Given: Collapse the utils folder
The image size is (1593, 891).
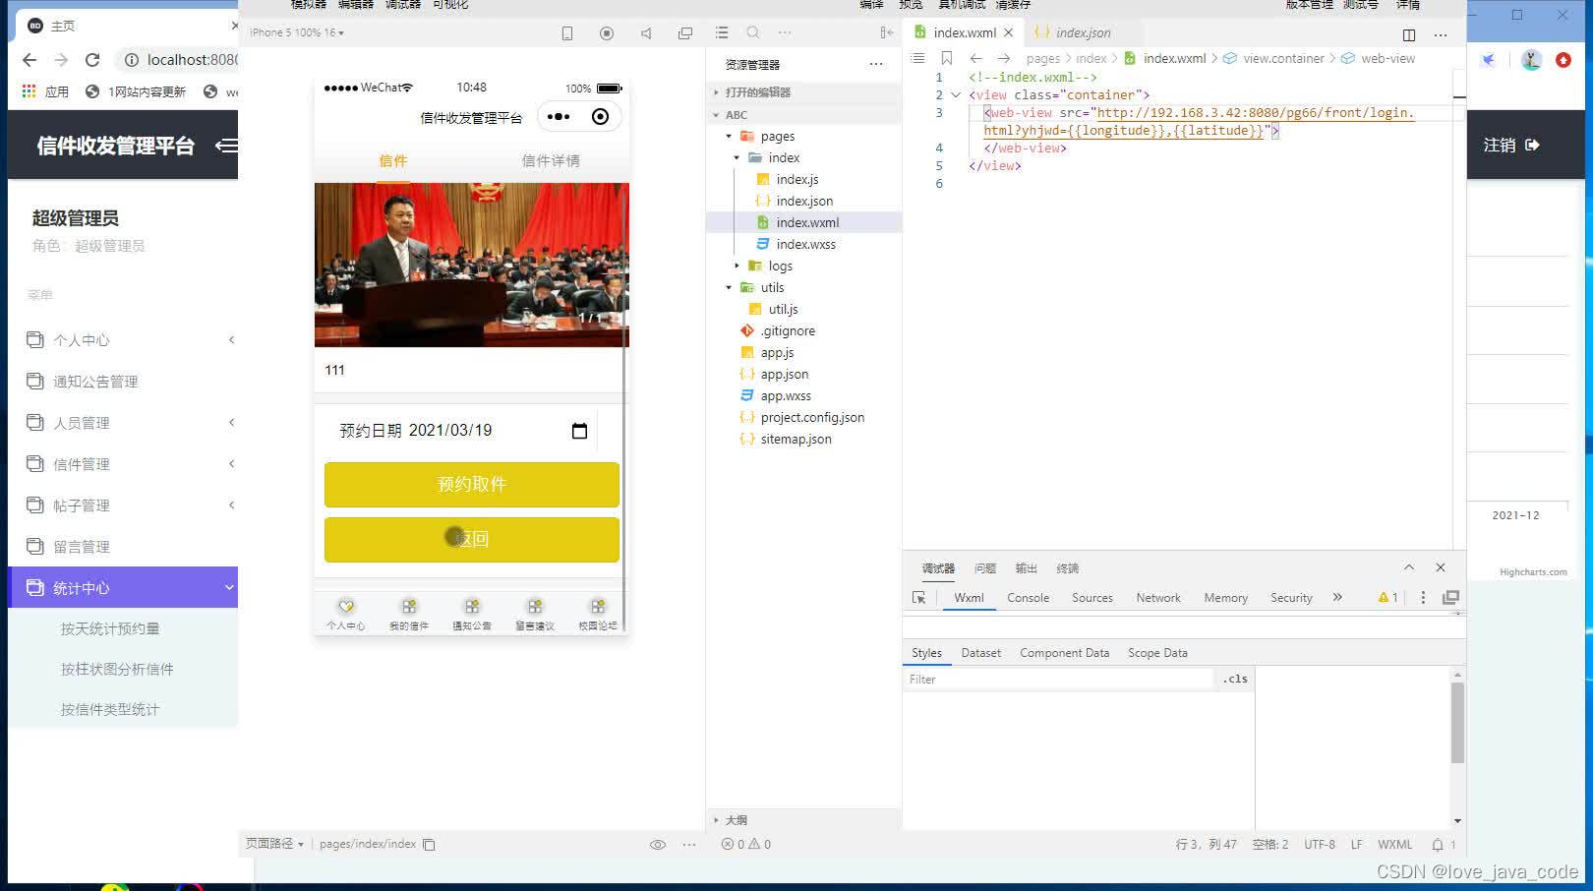Looking at the screenshot, I should (729, 288).
